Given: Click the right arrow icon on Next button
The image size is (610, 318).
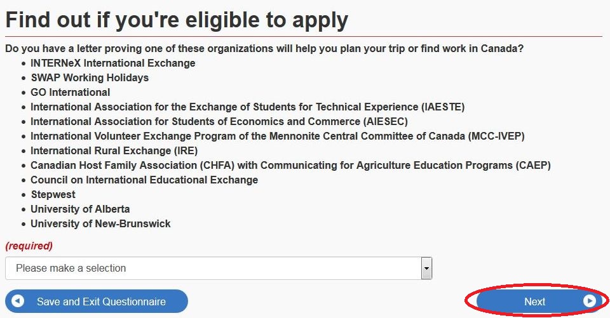Looking at the screenshot, I should [590, 301].
